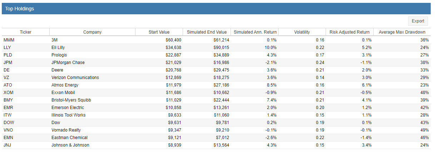The image size is (435, 153).
Task: Sort by the Company column header
Action: point(92,32)
